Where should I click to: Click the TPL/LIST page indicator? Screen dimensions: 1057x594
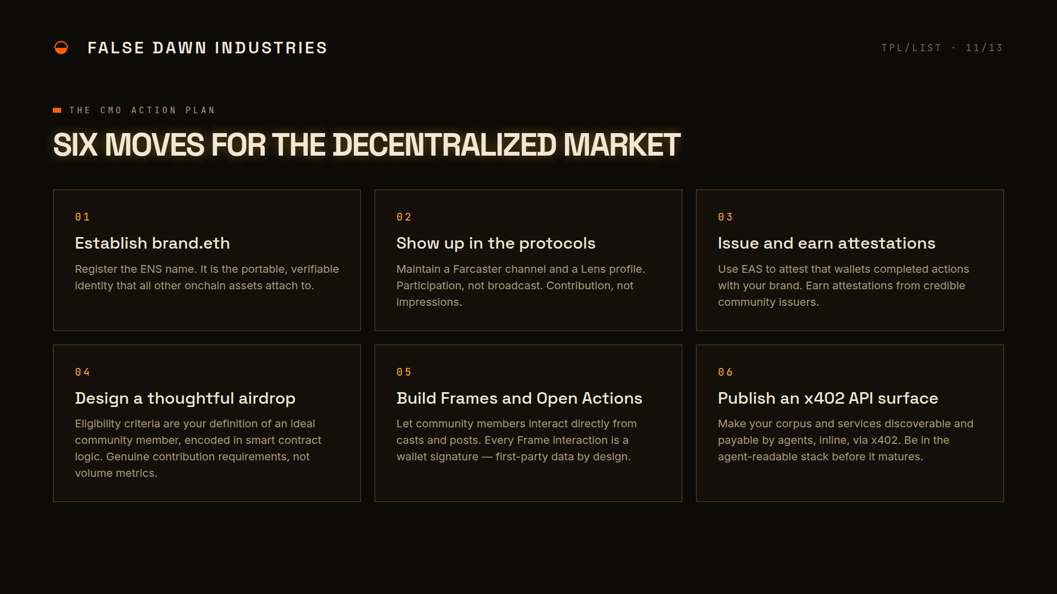click(x=911, y=48)
